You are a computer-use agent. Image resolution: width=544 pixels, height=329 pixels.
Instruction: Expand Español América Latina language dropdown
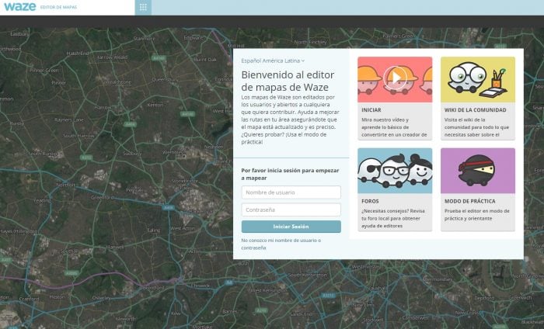[273, 60]
